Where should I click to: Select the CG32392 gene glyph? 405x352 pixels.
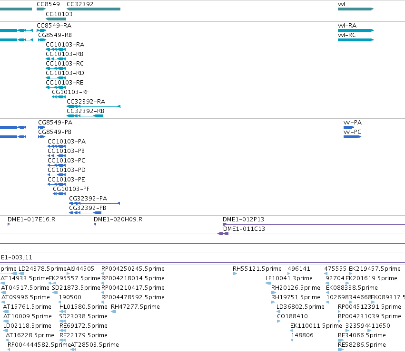point(93,9)
